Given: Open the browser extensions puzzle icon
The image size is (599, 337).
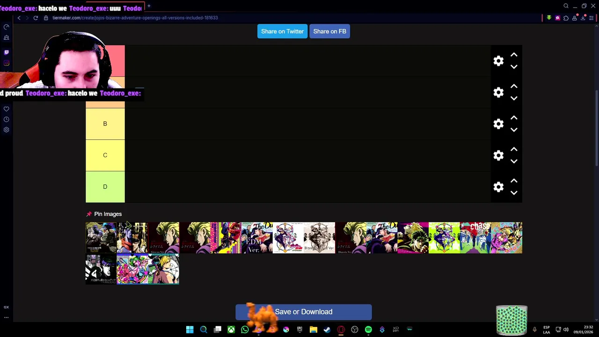Looking at the screenshot, I should click(x=566, y=18).
